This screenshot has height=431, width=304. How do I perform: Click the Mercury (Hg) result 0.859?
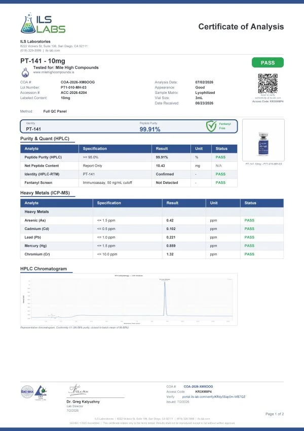(x=171, y=246)
